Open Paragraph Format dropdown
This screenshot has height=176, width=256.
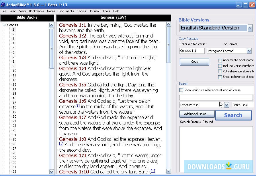[249, 51]
